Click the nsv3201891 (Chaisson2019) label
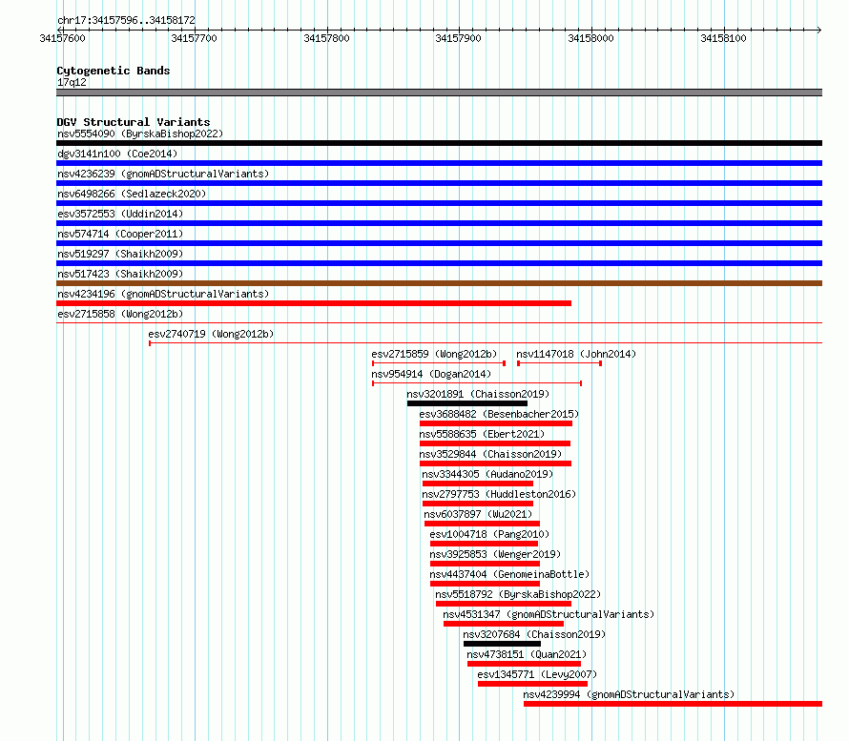The height and width of the screenshot is (741, 849). (x=478, y=394)
